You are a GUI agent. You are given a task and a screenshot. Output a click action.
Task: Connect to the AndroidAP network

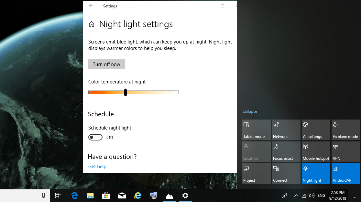point(345,173)
